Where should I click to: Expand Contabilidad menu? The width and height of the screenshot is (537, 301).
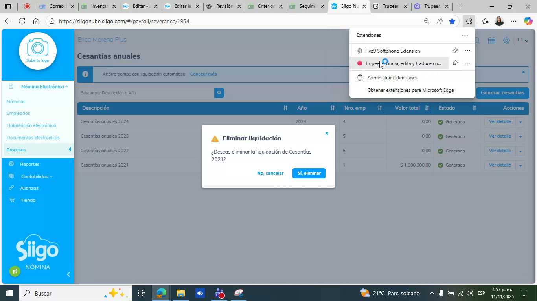coord(36,176)
